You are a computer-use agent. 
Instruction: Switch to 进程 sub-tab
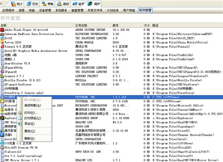tap(21, 10)
